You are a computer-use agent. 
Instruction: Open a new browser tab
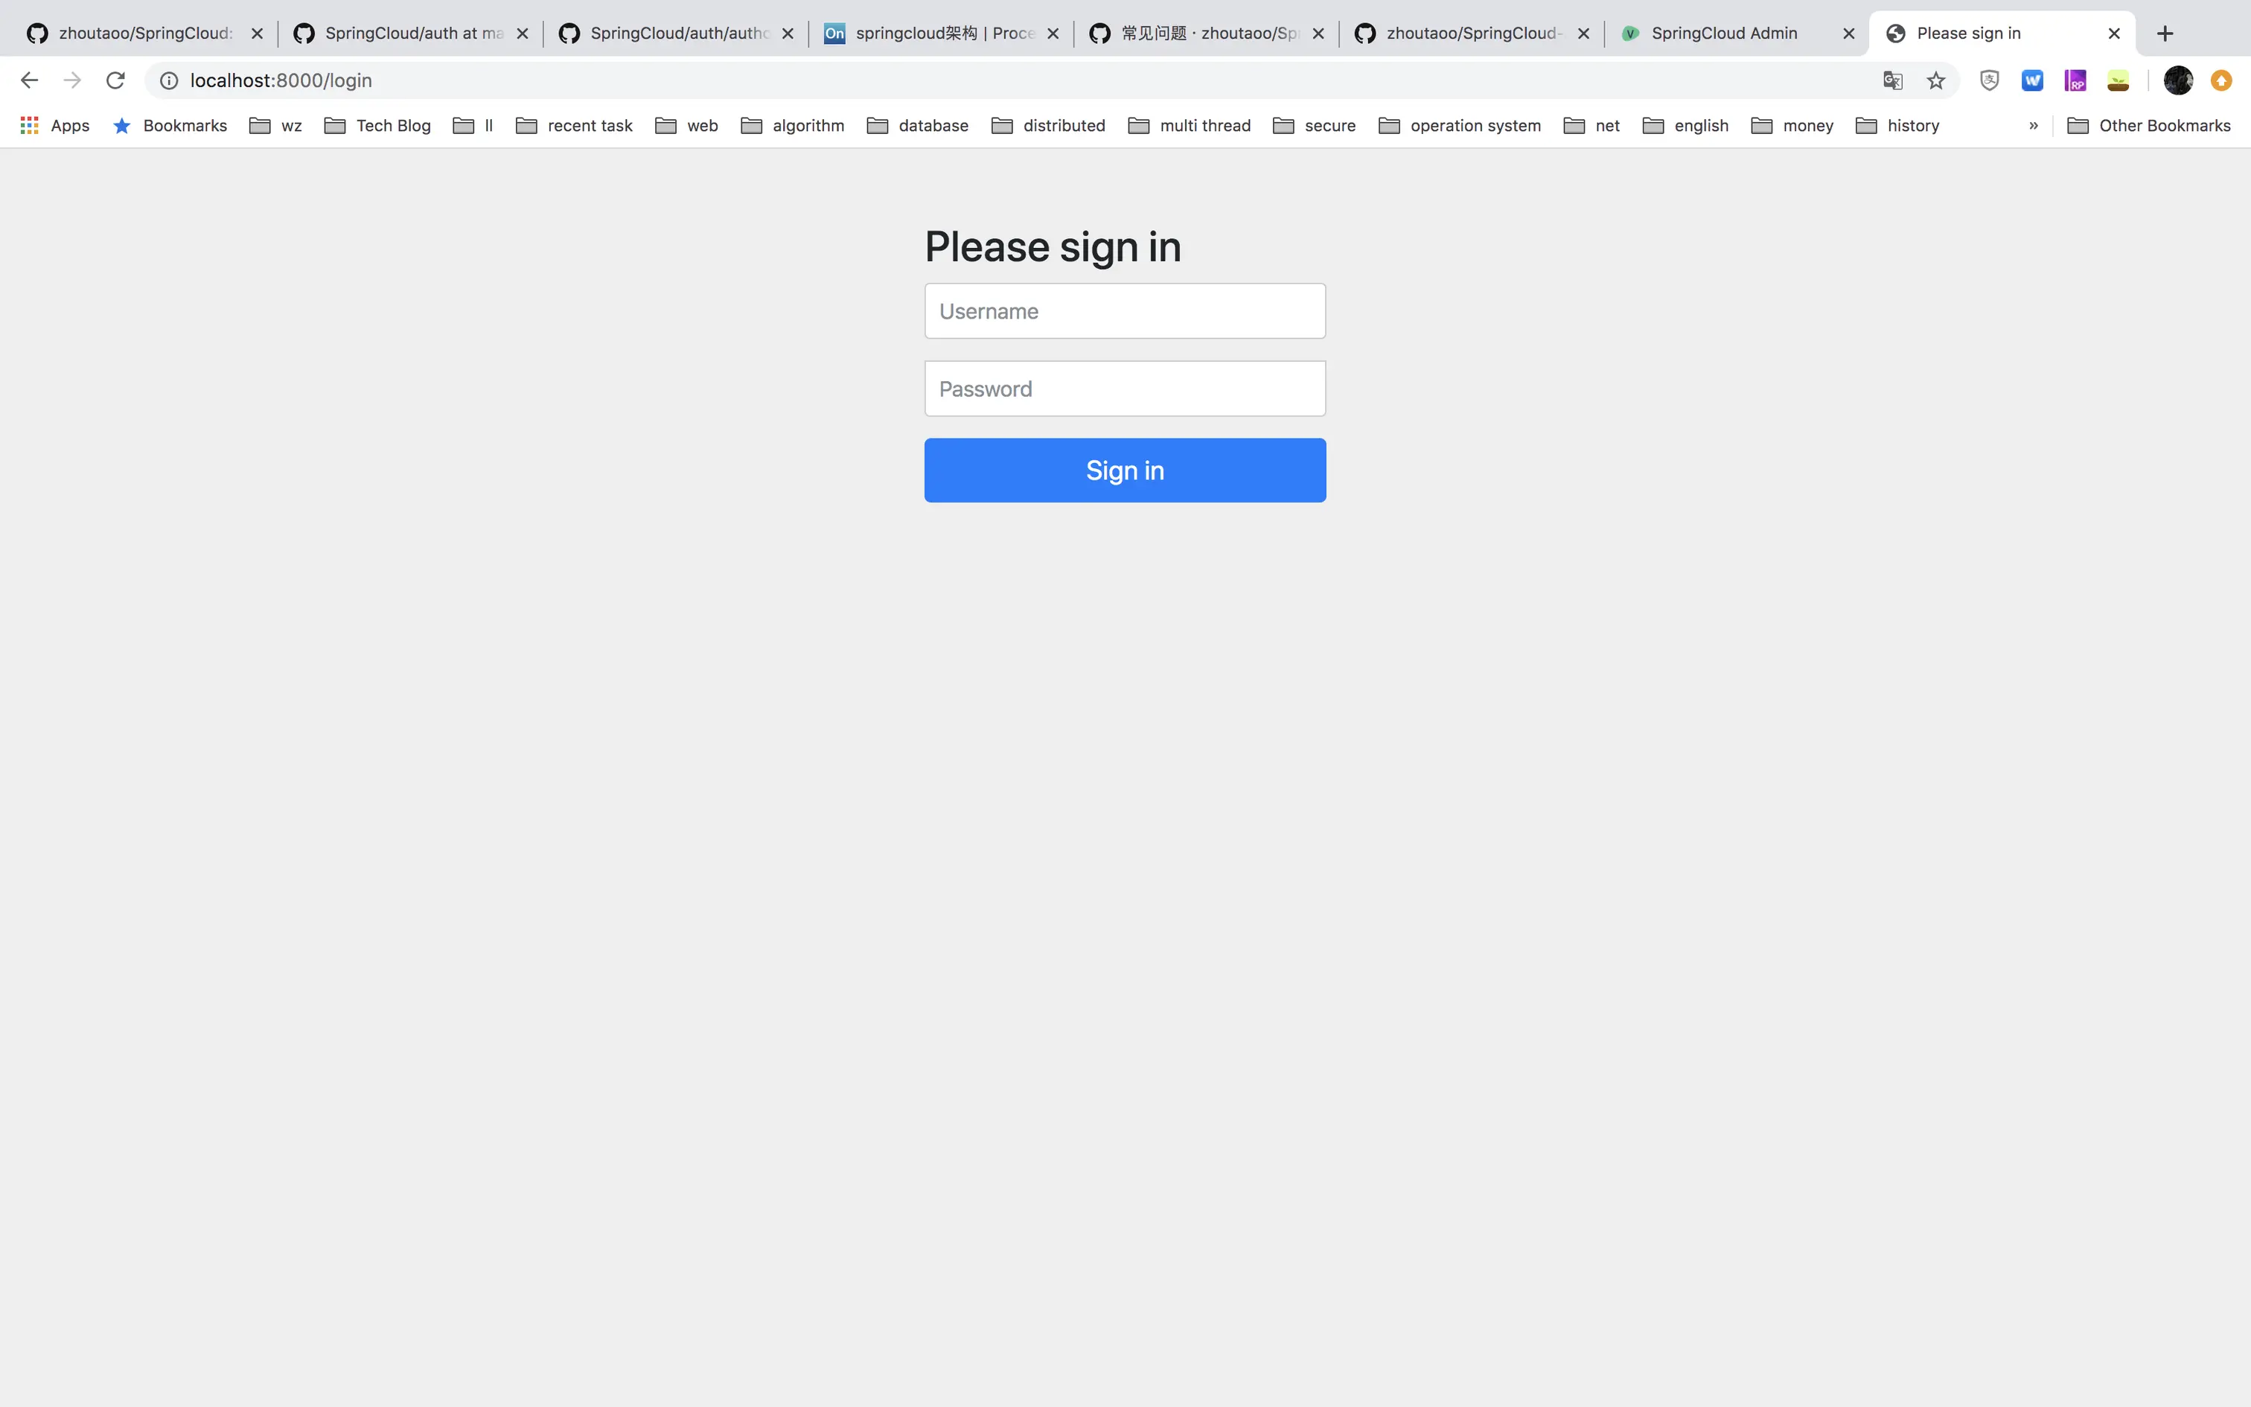tap(2165, 33)
